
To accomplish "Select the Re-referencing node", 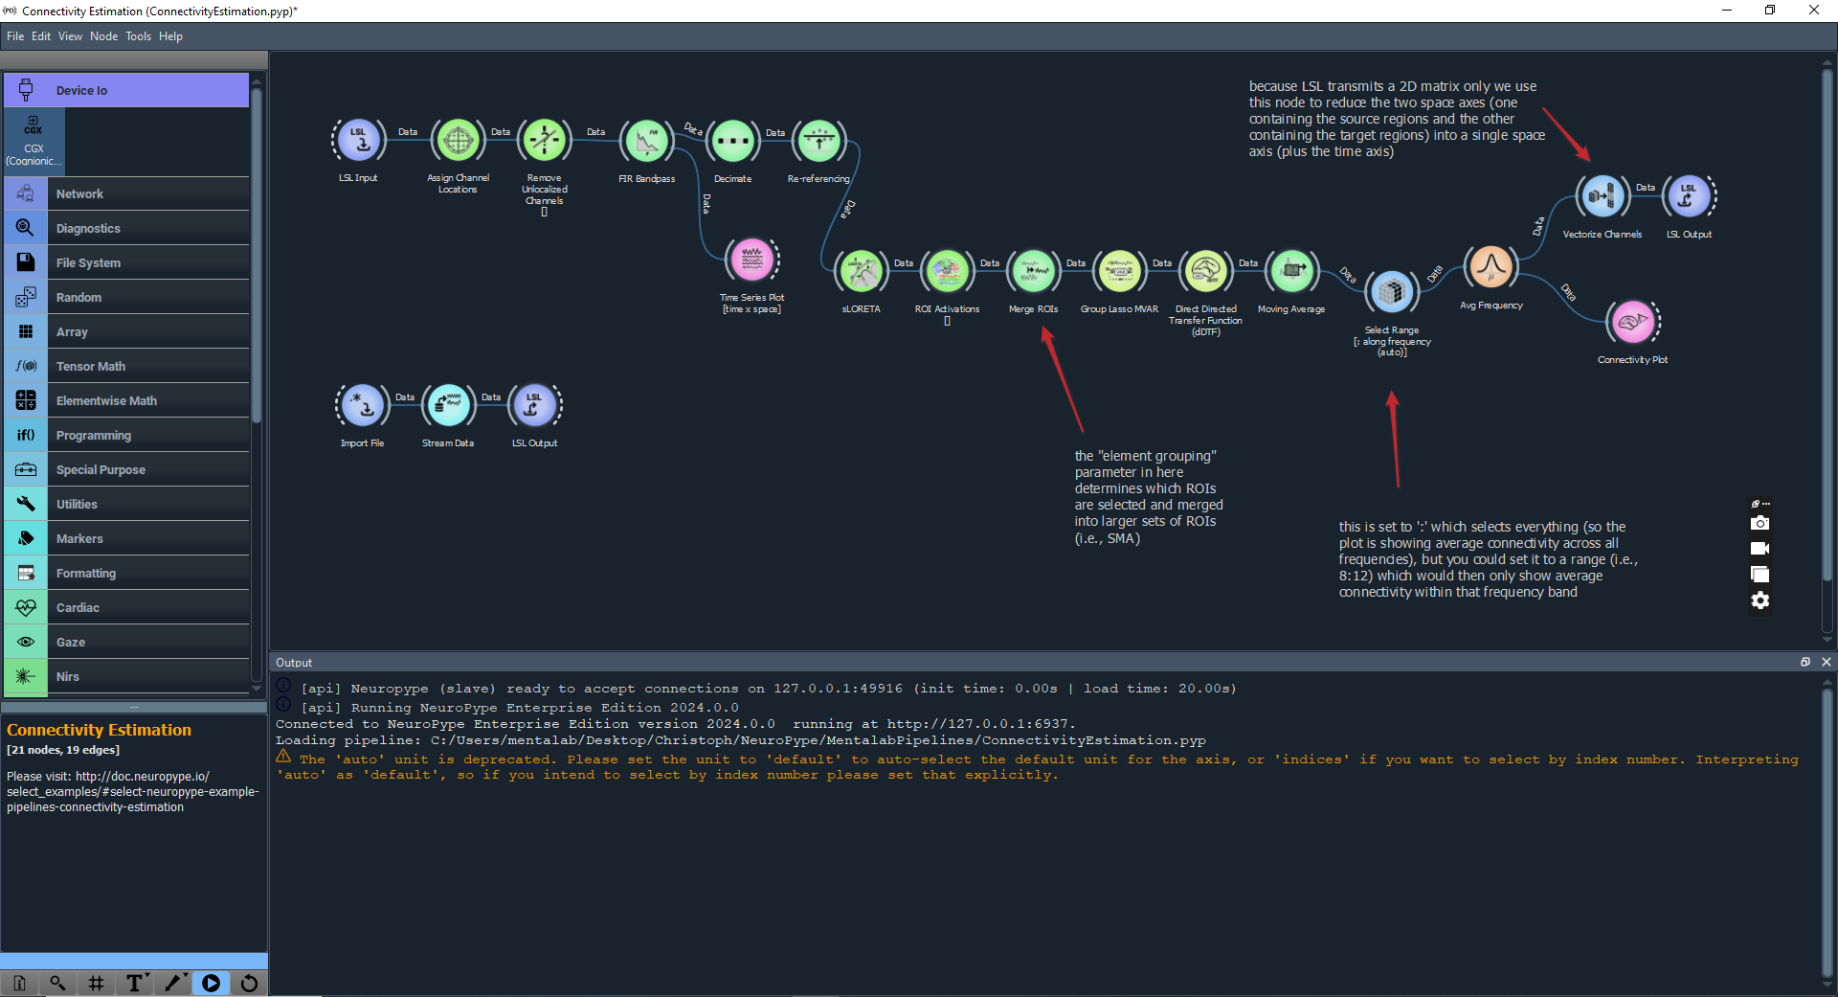I will pyautogui.click(x=818, y=141).
